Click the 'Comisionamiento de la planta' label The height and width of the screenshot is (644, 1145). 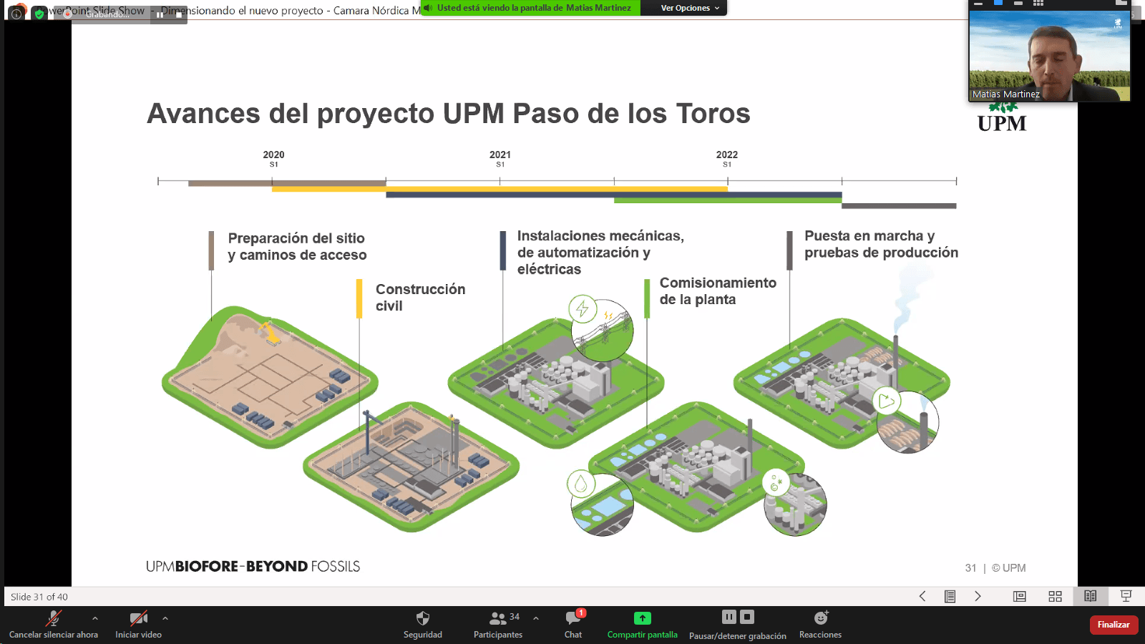(x=718, y=291)
